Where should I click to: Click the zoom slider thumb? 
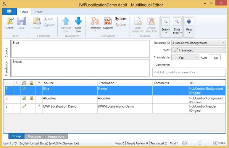click(200, 143)
